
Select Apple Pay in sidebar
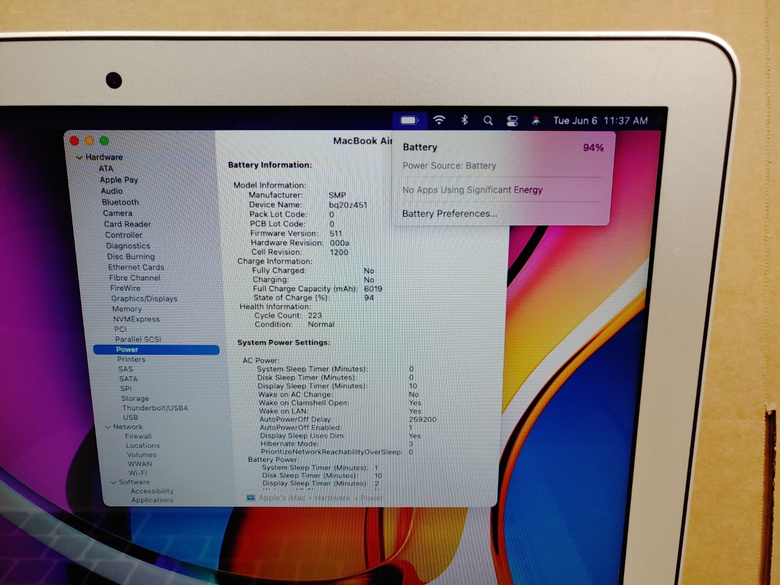119,180
